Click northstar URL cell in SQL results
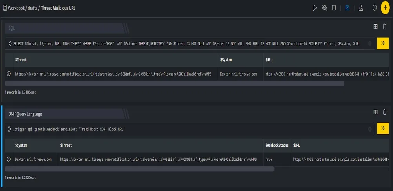Viewport: 393px width, 191px height. click(327, 74)
